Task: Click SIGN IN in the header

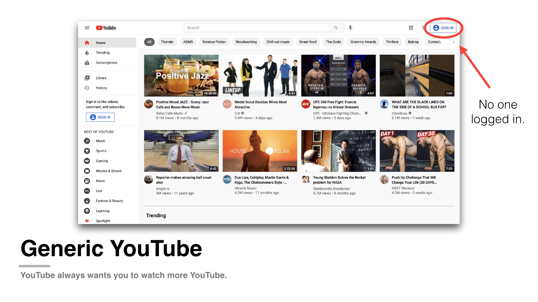Action: (443, 28)
